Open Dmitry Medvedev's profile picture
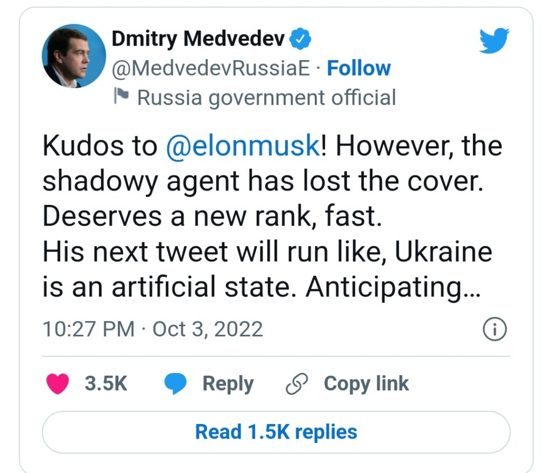Image resolution: width=551 pixels, height=473 pixels. [x=74, y=56]
